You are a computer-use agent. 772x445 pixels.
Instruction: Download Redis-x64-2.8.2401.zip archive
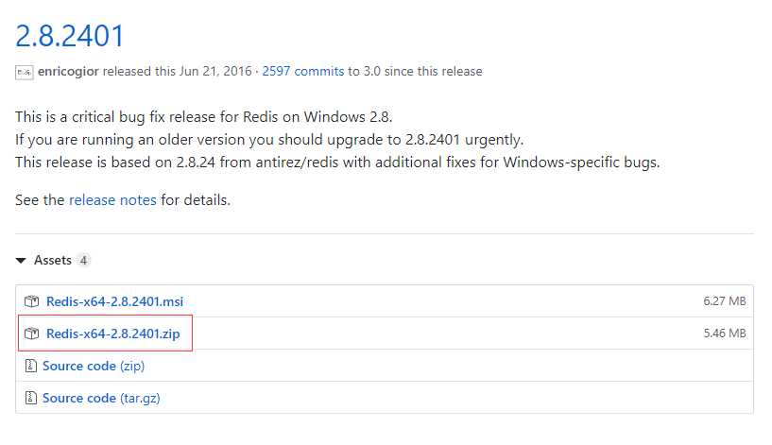click(x=112, y=334)
